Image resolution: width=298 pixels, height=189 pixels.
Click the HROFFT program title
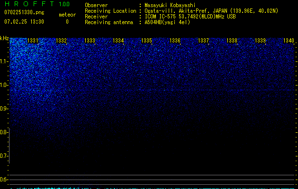(29, 4)
